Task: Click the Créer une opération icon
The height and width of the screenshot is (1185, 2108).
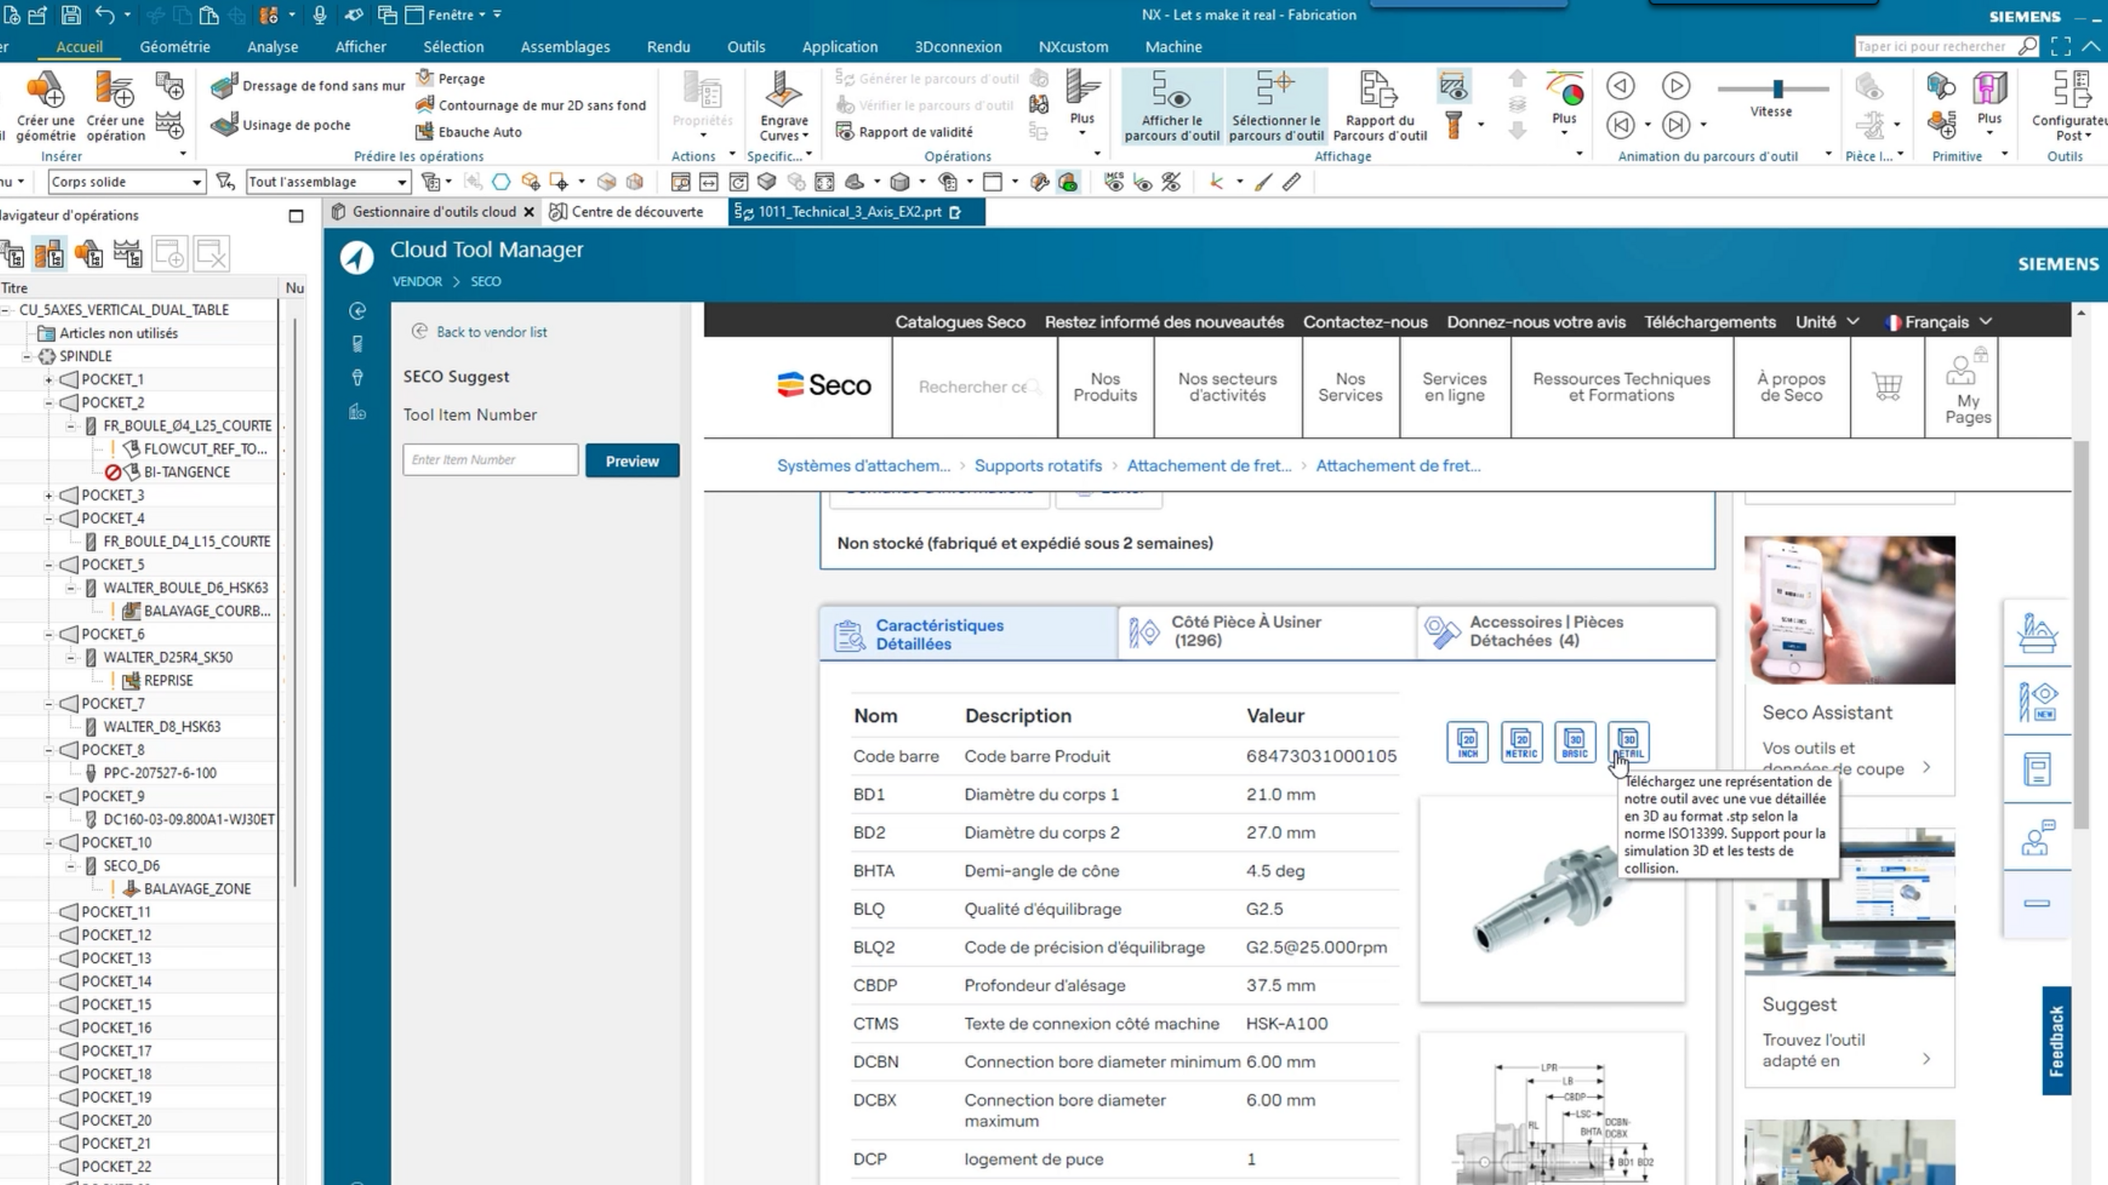Action: click(x=114, y=91)
